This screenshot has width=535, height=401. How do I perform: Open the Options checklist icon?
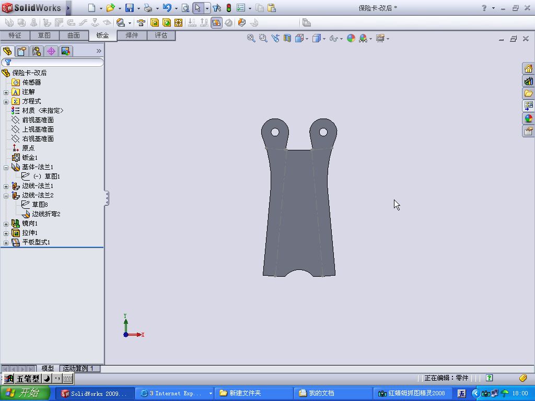241,8
